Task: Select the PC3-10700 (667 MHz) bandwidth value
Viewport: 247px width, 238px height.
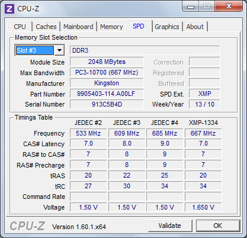Action: point(107,72)
